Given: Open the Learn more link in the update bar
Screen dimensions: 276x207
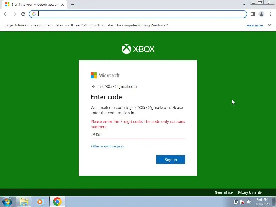Looking at the screenshot, I should click(254, 25).
